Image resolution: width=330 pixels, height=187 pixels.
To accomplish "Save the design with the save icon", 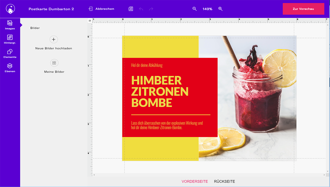I will click(131, 9).
